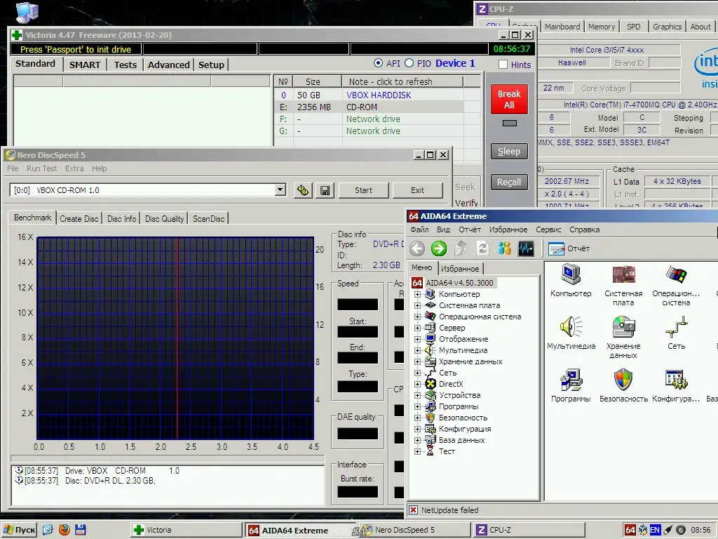Image resolution: width=718 pixels, height=539 pixels.
Task: Expand the Компьютер tree node in AIDA64
Action: pyautogui.click(x=416, y=294)
